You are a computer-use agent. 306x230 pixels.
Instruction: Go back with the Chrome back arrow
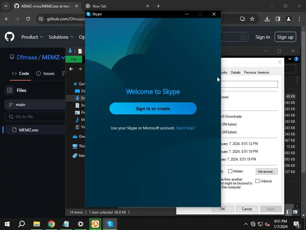7,19
